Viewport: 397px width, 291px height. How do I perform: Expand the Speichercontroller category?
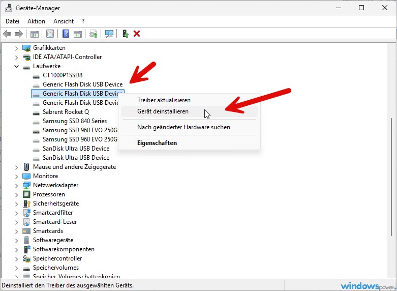click(x=16, y=258)
